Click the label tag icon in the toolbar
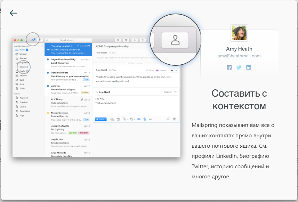This screenshot has width=298, height=202. pos(143,40)
